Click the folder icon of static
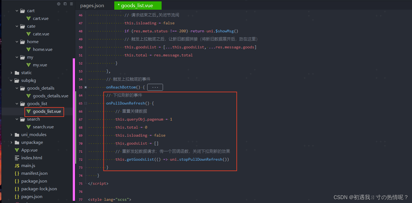This screenshot has height=203, width=412. point(17,73)
